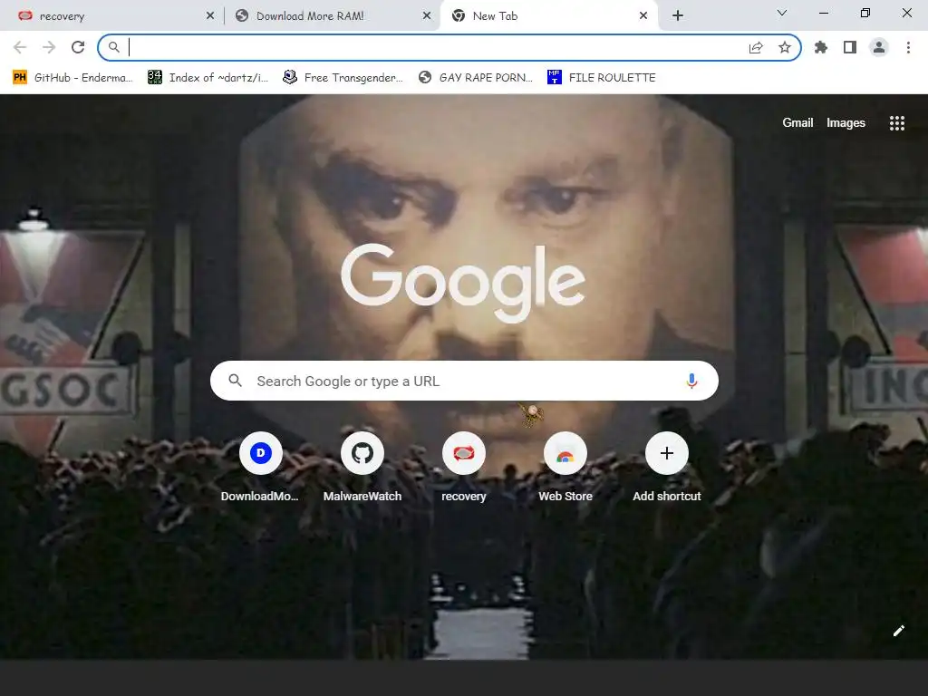Screen dimensions: 928x696
Task: Open the Chrome profile avatar
Action: 879,47
